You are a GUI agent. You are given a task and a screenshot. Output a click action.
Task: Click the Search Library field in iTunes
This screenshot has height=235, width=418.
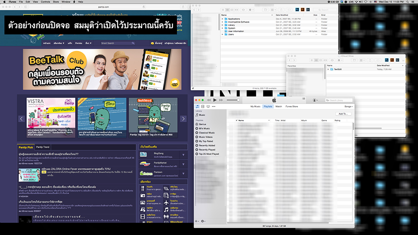[339, 100]
